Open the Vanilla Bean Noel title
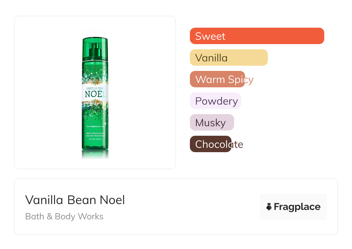Screen dimensions: 352x249 point(75,200)
